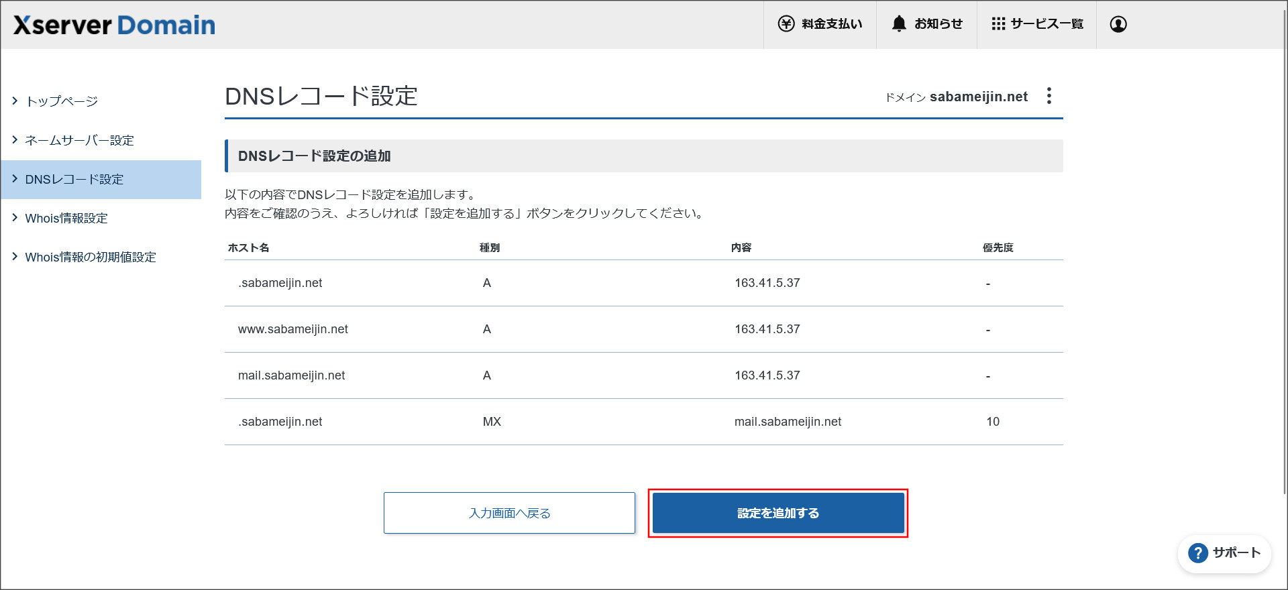Open お知らせ notifications link
The height and width of the screenshot is (590, 1288).
(x=938, y=24)
